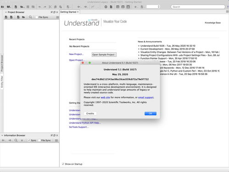Click the forward arrow in Information Browser

[x=10, y=140]
